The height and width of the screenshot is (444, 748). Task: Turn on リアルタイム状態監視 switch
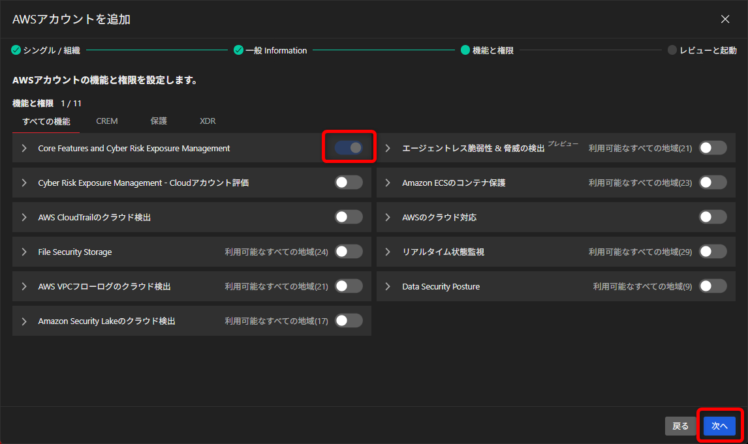713,252
